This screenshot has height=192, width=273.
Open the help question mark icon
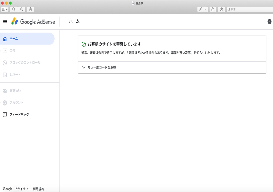click(269, 22)
